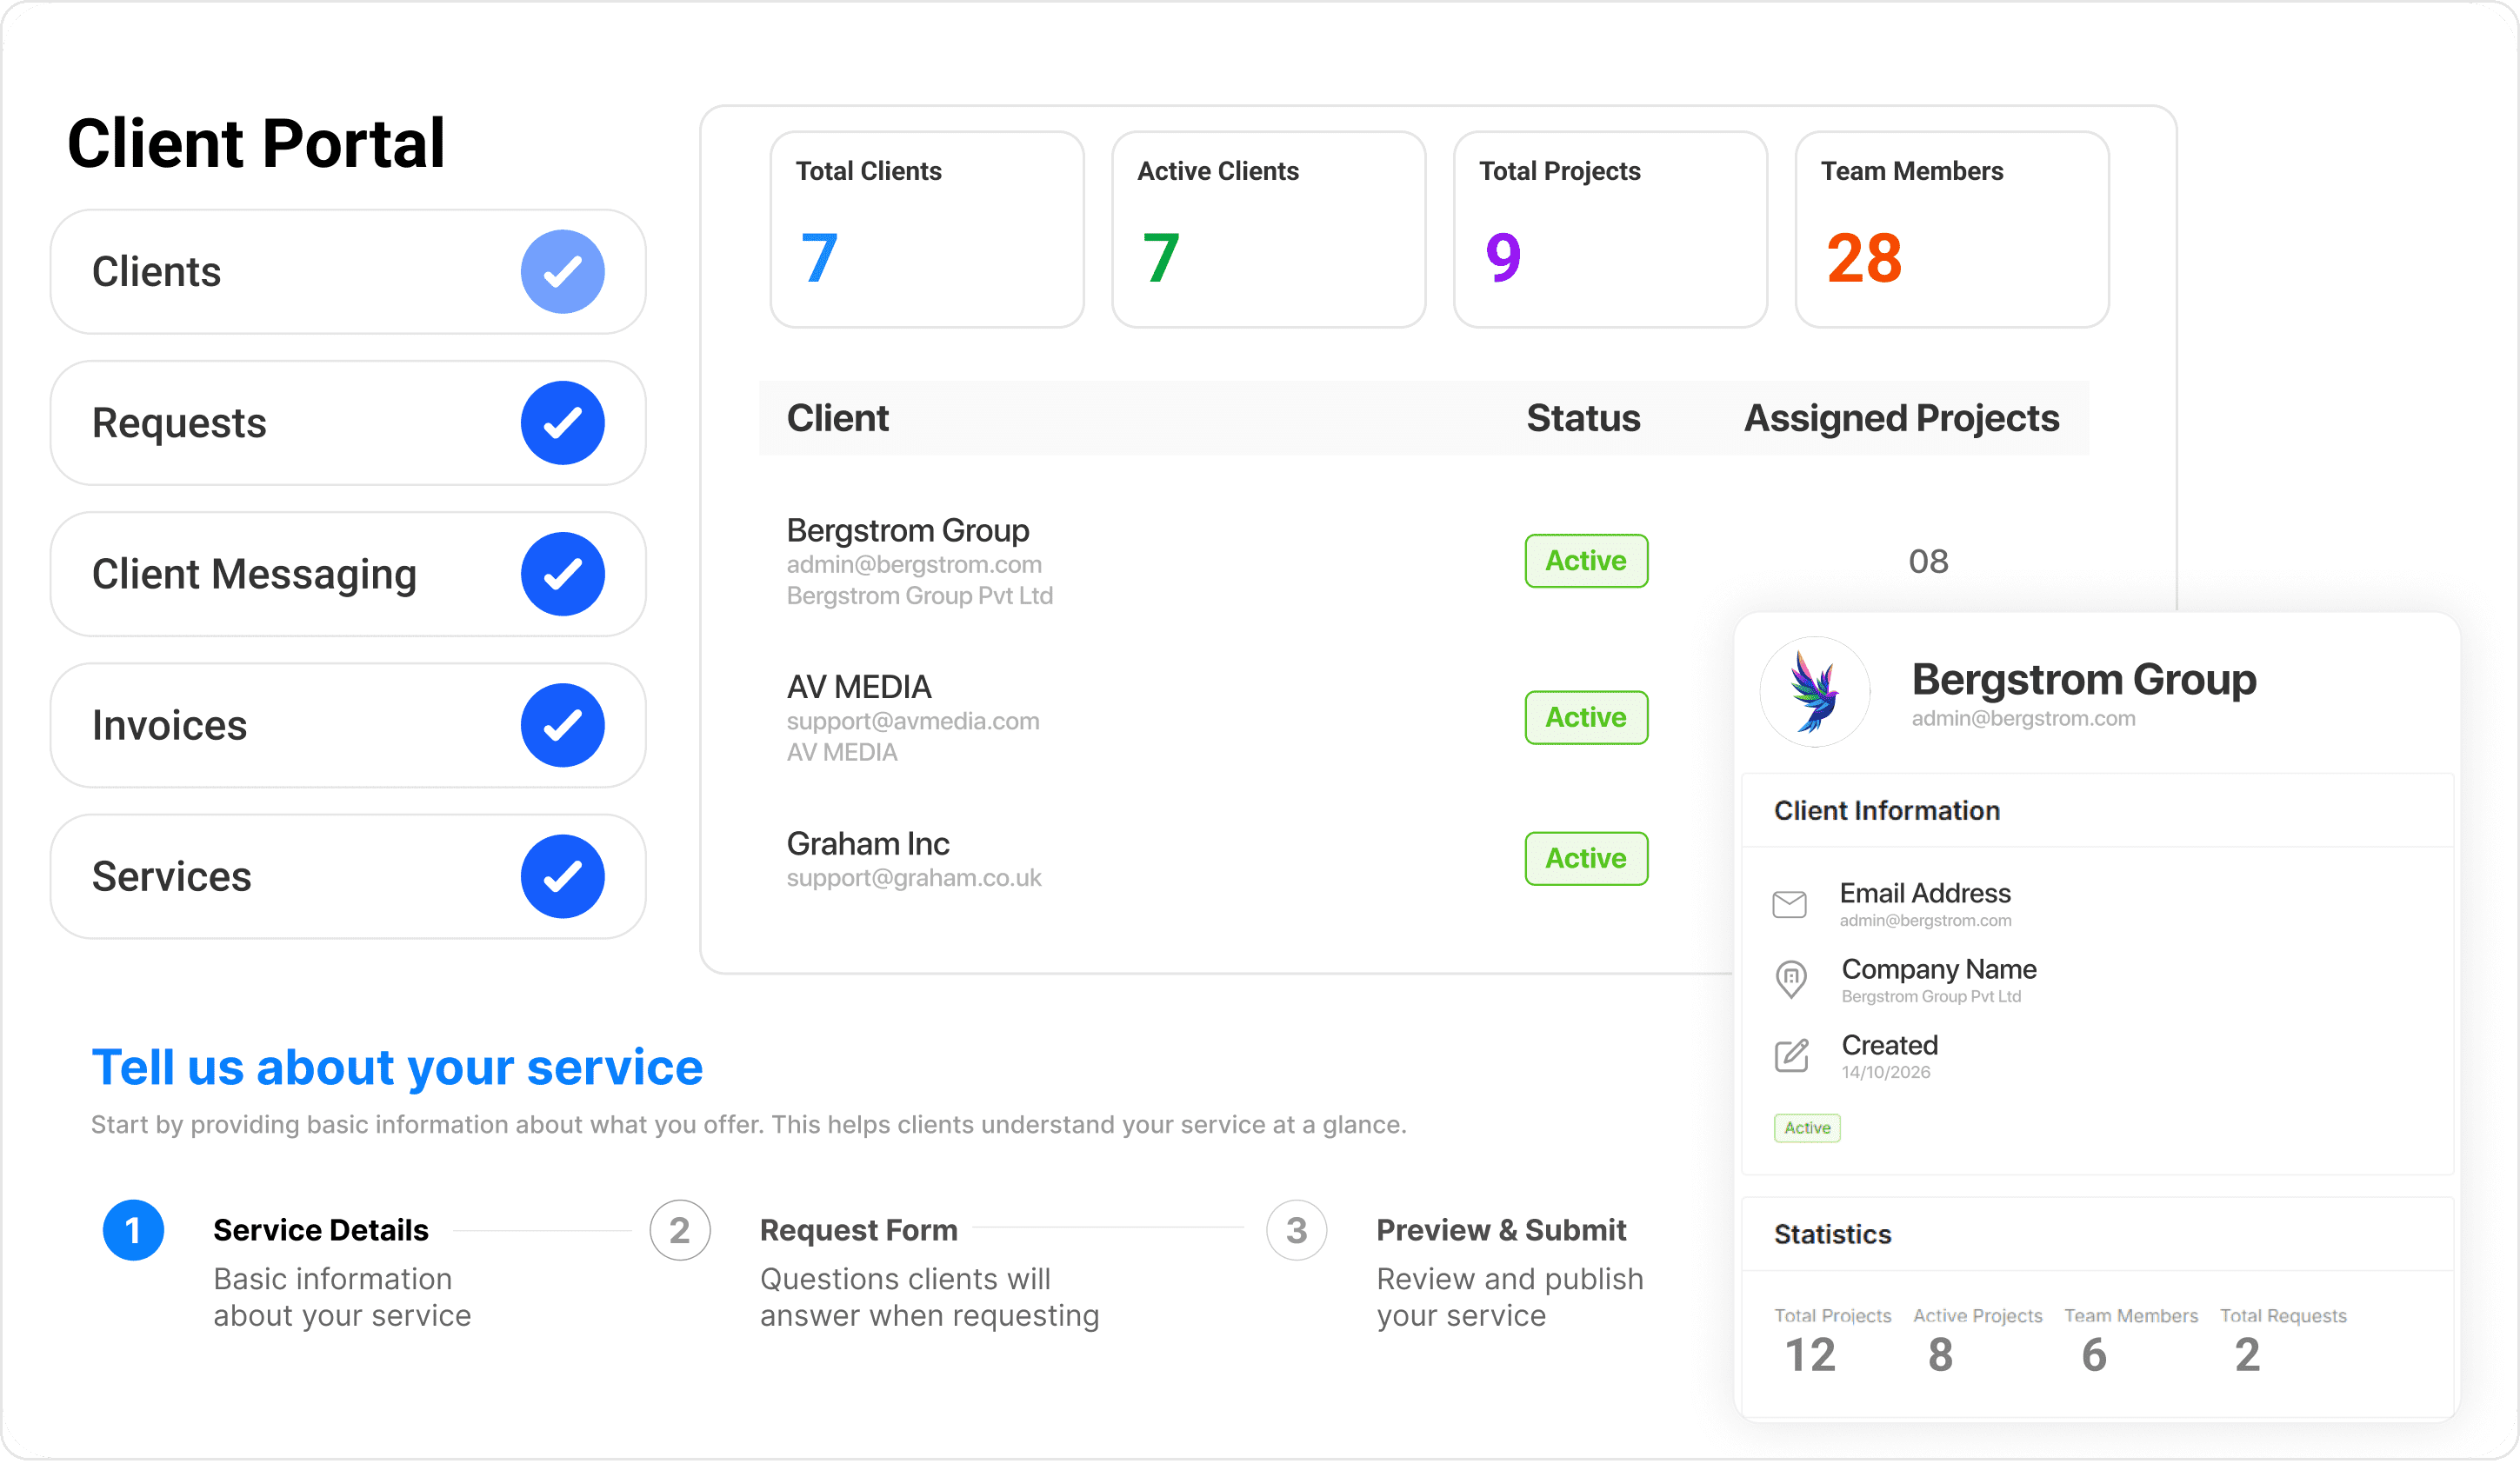Click the checkmark icon beside Requests

pos(562,423)
